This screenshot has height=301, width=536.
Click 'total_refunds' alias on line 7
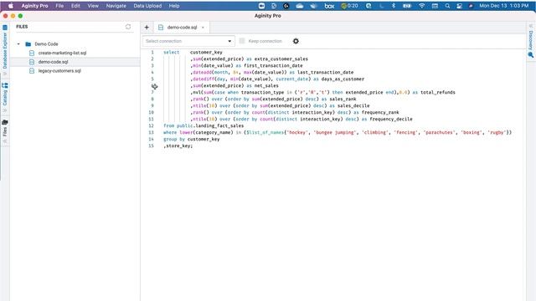point(438,92)
